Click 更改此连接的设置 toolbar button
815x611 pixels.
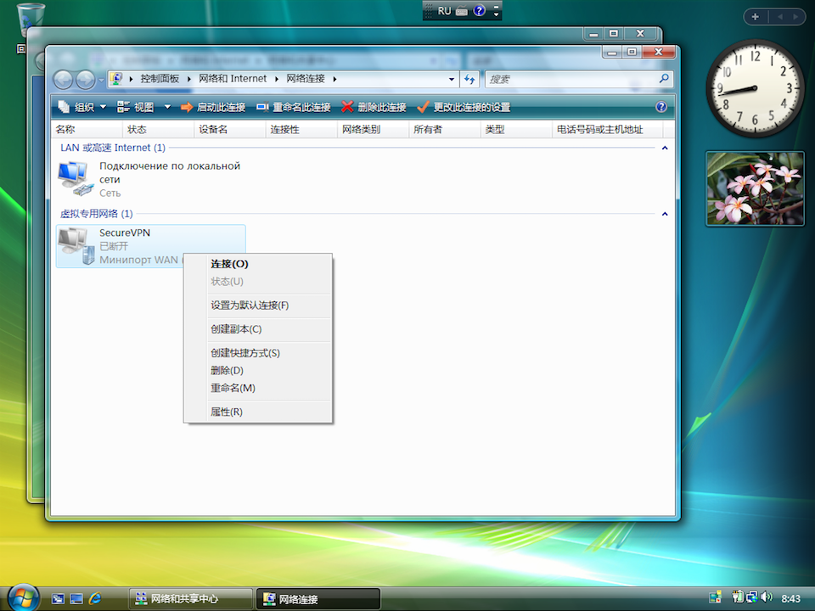(x=464, y=107)
